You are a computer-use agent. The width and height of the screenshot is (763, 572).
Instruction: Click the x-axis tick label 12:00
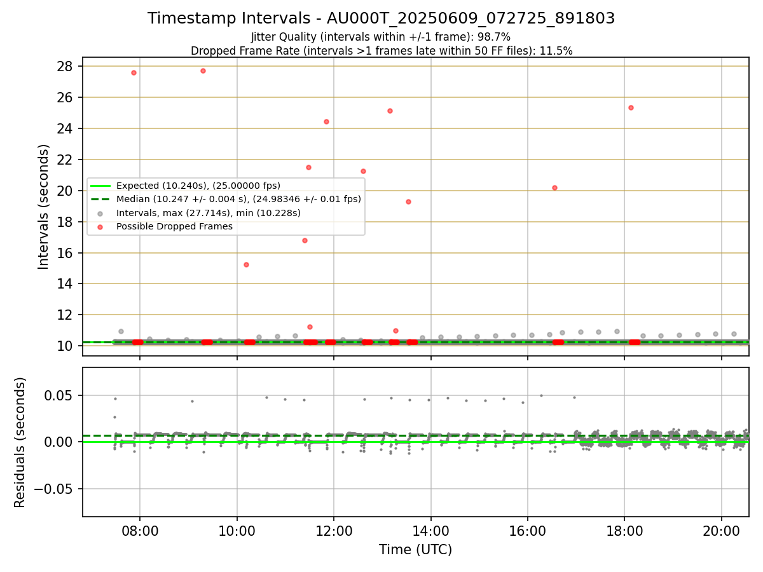pos(334,531)
